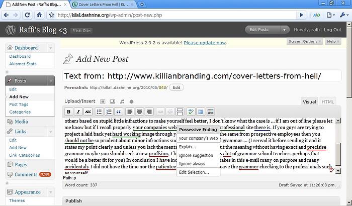
Task: Collapse the Posts sidebar section arrow
Action: [x=51, y=81]
